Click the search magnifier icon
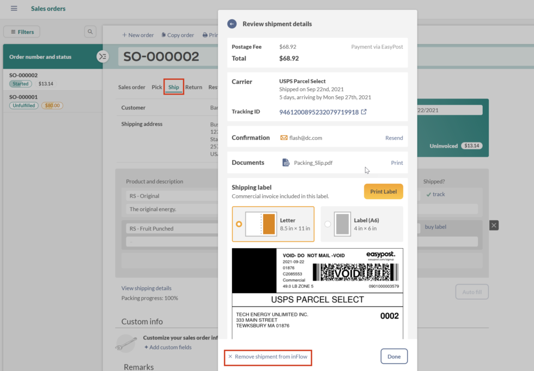The image size is (534, 371). coord(90,32)
